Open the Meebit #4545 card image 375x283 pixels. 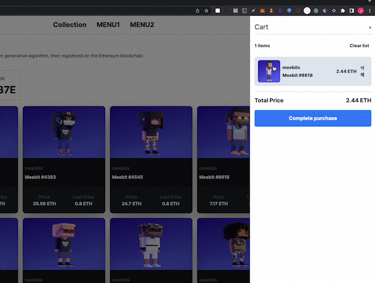click(151, 133)
